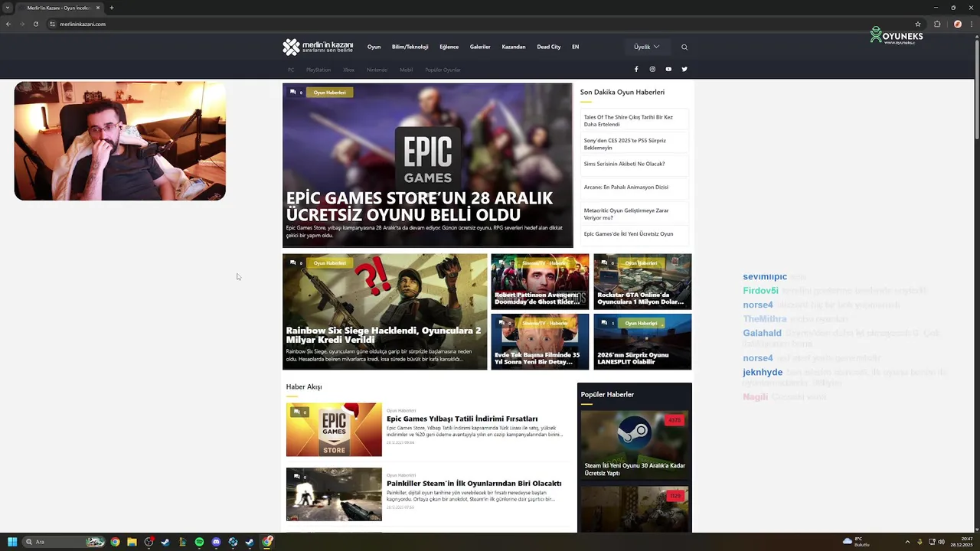Open File Explorer from the taskbar
This screenshot has height=551, width=980.
(x=132, y=542)
